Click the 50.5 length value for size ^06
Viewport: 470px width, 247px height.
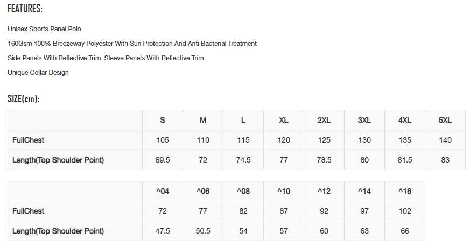coord(203,231)
